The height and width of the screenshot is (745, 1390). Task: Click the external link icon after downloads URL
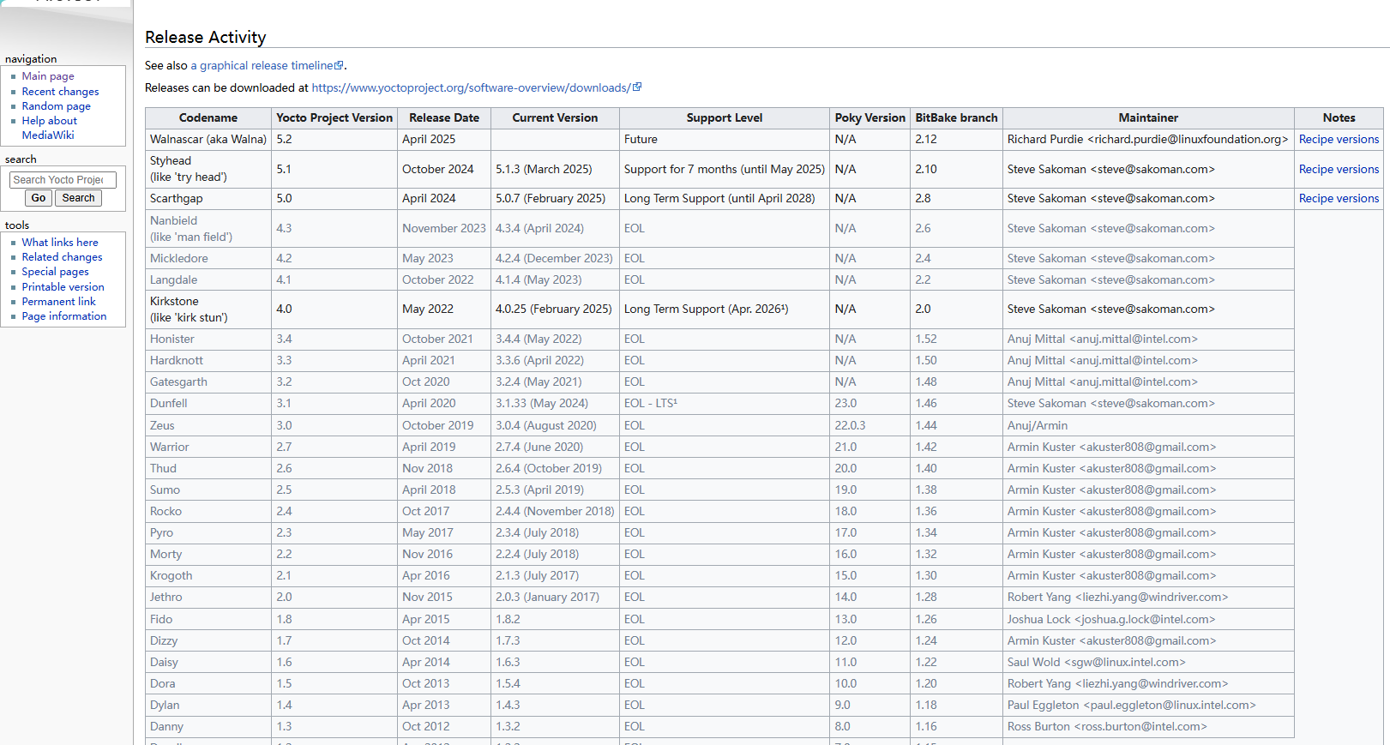[x=637, y=87]
